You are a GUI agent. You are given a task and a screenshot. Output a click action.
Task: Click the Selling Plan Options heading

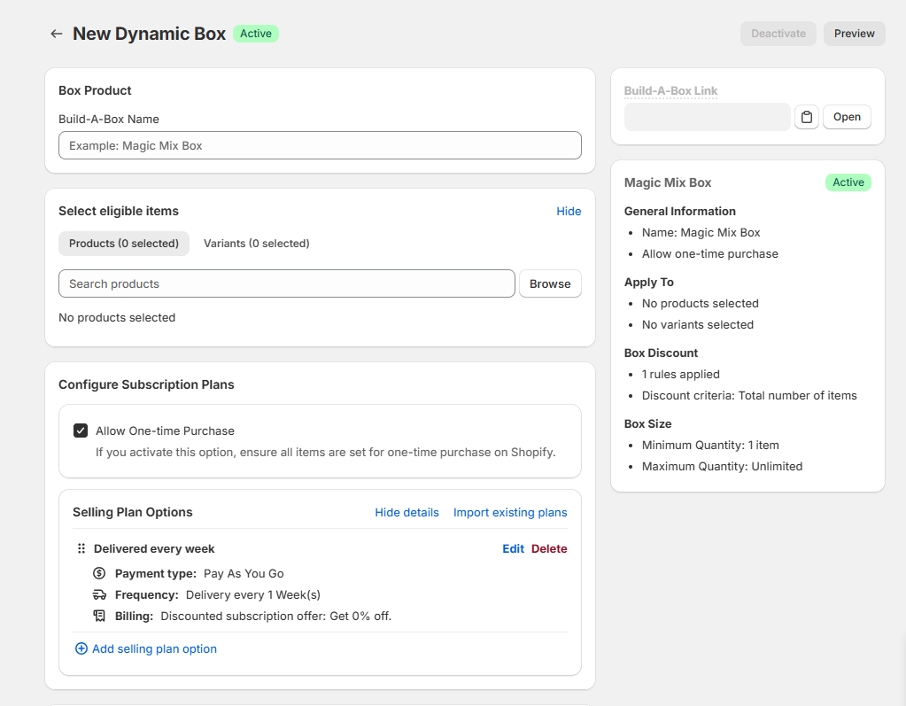tap(133, 513)
